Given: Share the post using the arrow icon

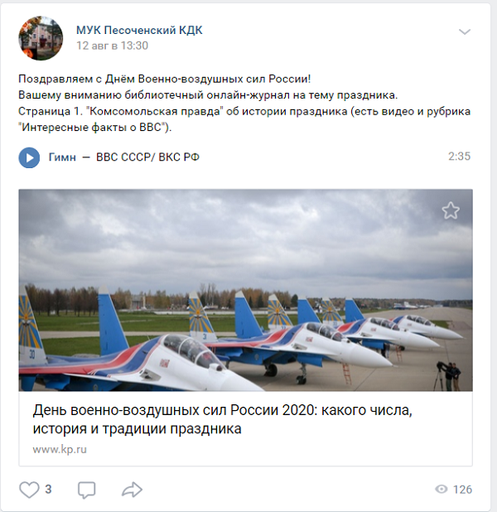Looking at the screenshot, I should pyautogui.click(x=132, y=490).
